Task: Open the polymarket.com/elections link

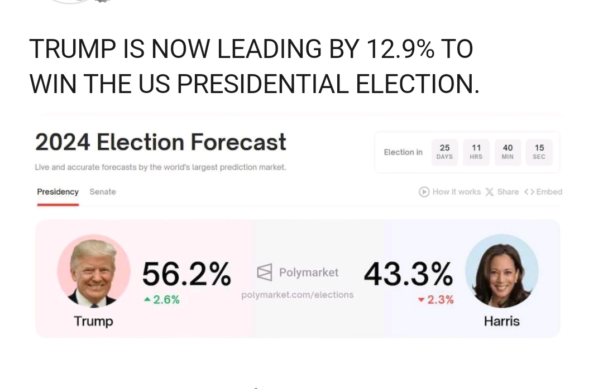Action: [x=297, y=295]
